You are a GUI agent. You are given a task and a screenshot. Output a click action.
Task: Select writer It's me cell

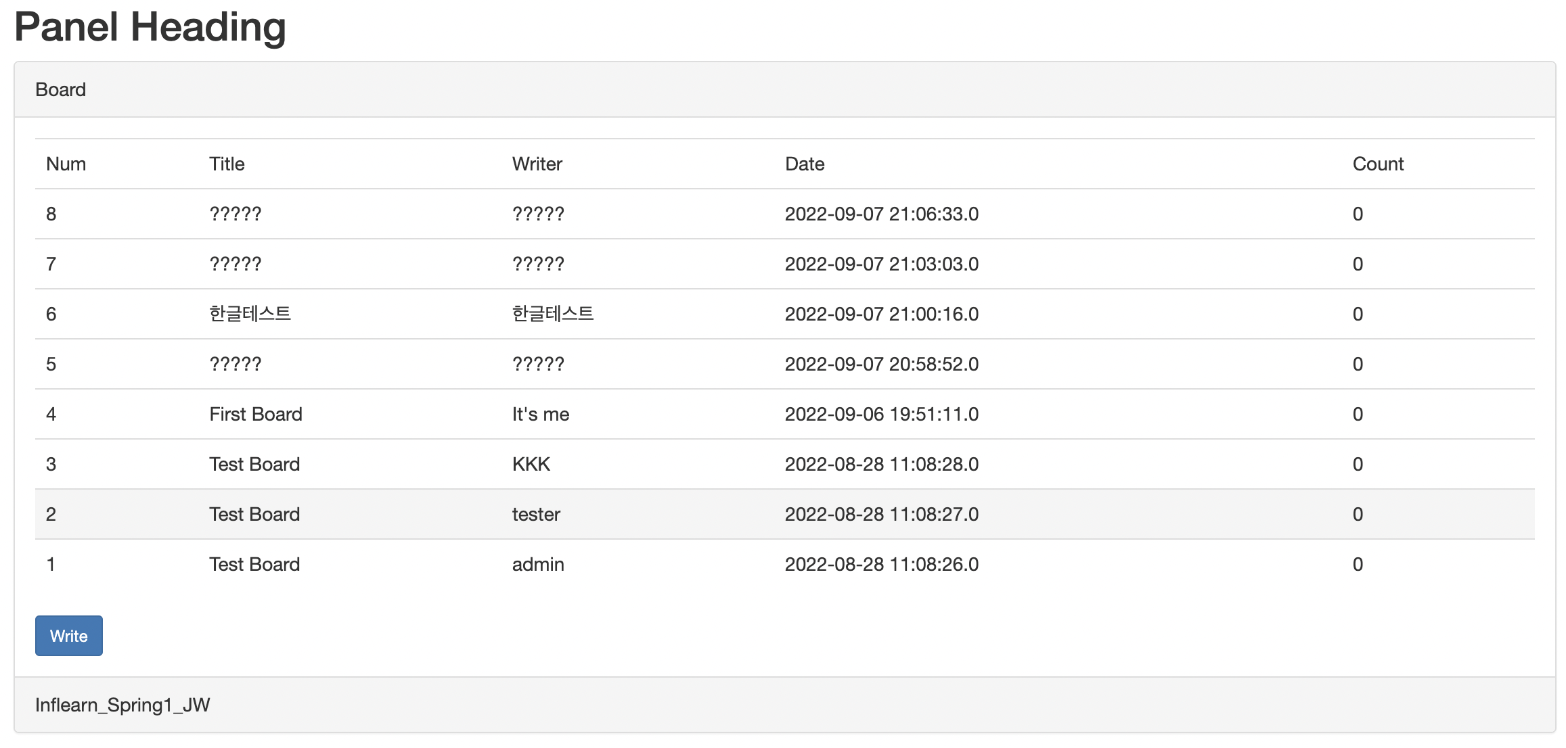[x=541, y=414]
